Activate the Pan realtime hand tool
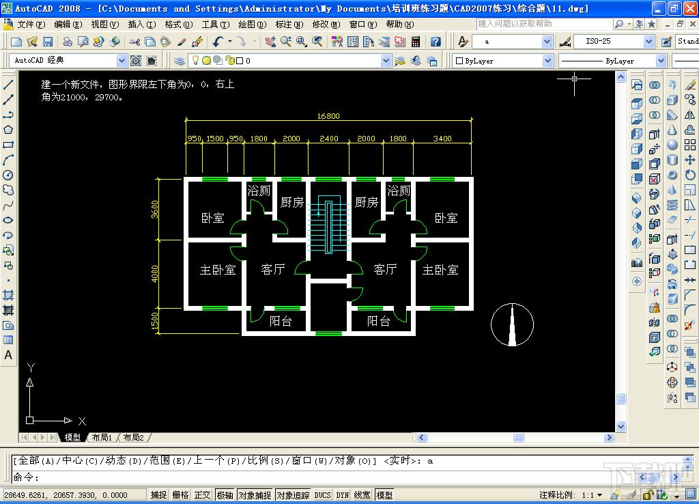The image size is (699, 504). (x=270, y=42)
